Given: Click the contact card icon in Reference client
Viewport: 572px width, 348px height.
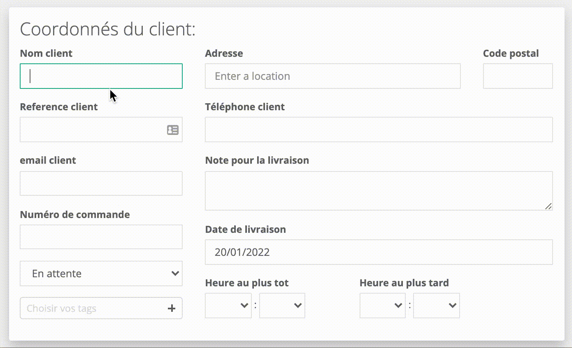Looking at the screenshot, I should tap(173, 130).
